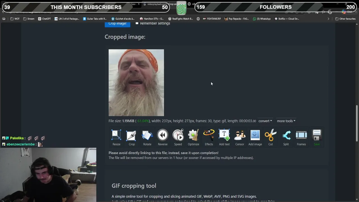The width and height of the screenshot is (359, 202).
Task: Open the Guichet d'accès bookmark
Action: point(123,19)
